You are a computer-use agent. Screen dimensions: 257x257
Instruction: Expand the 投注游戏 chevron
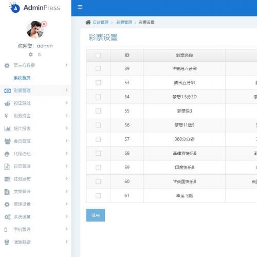click(67, 103)
